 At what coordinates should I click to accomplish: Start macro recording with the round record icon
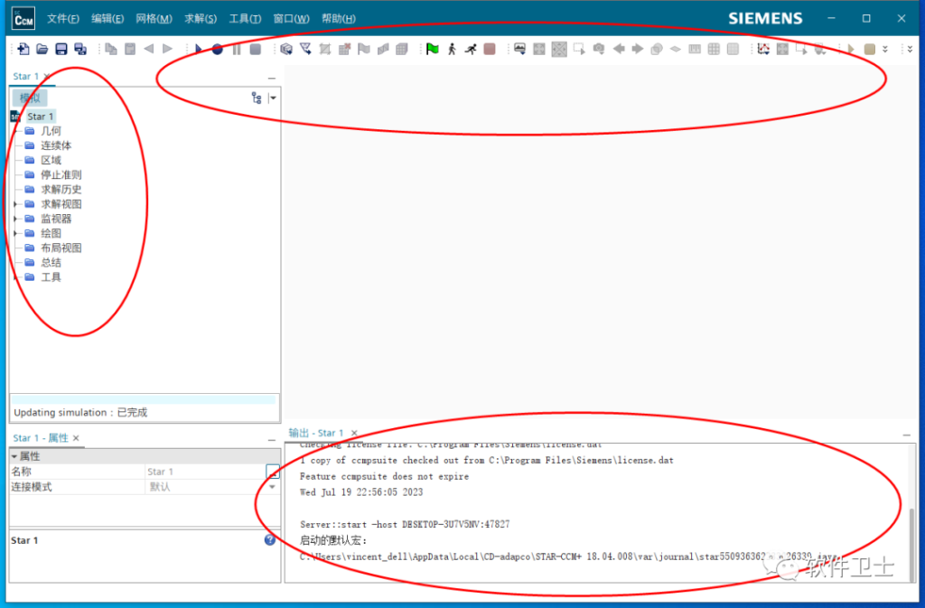click(217, 49)
